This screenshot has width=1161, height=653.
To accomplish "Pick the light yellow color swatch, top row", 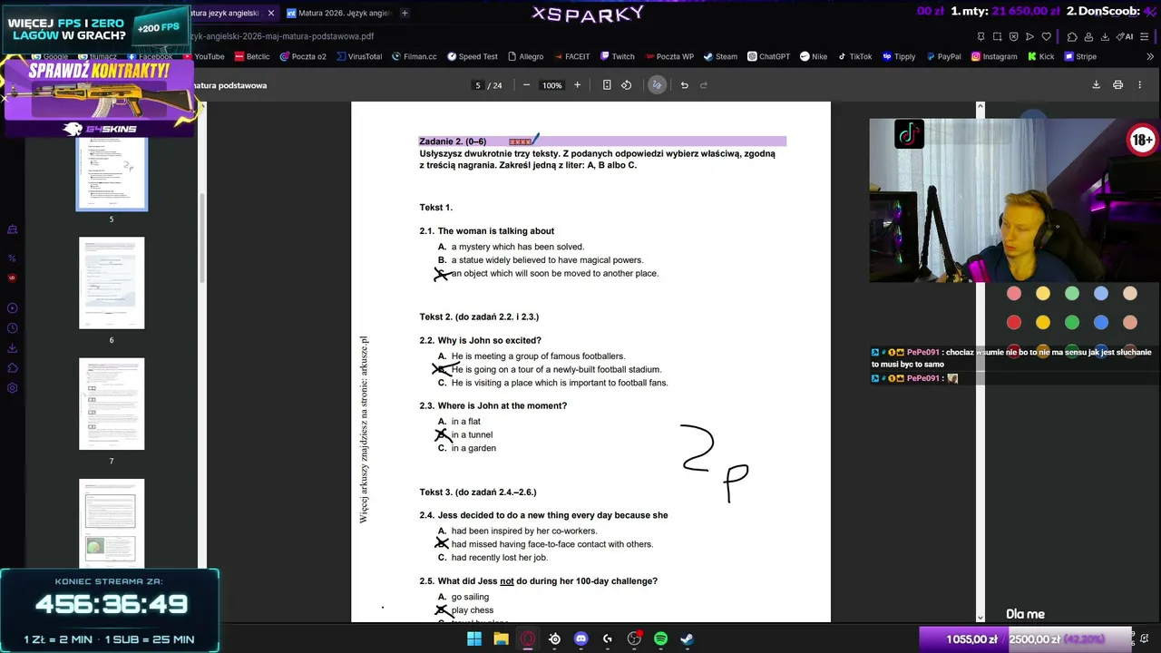I will [x=1043, y=293].
